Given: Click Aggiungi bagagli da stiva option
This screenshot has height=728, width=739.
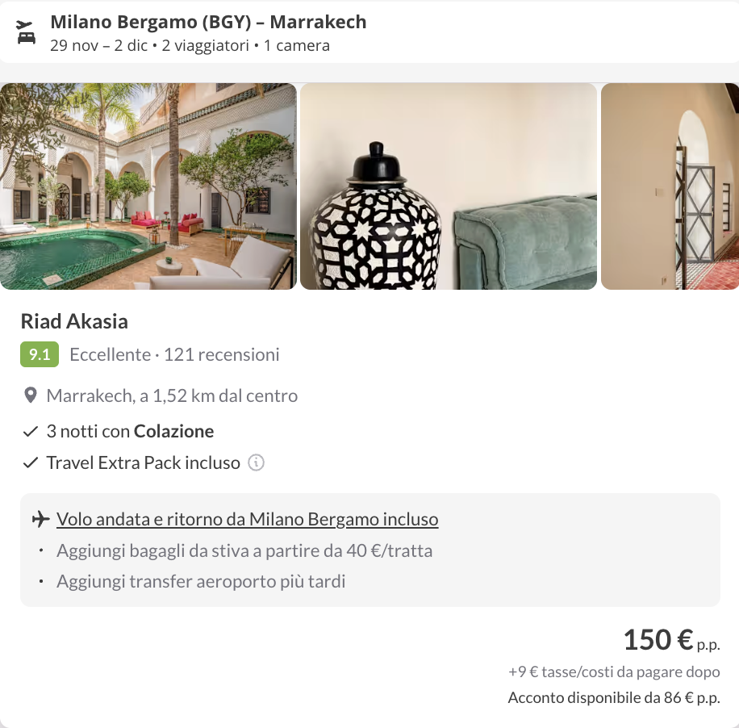Looking at the screenshot, I should coord(244,551).
